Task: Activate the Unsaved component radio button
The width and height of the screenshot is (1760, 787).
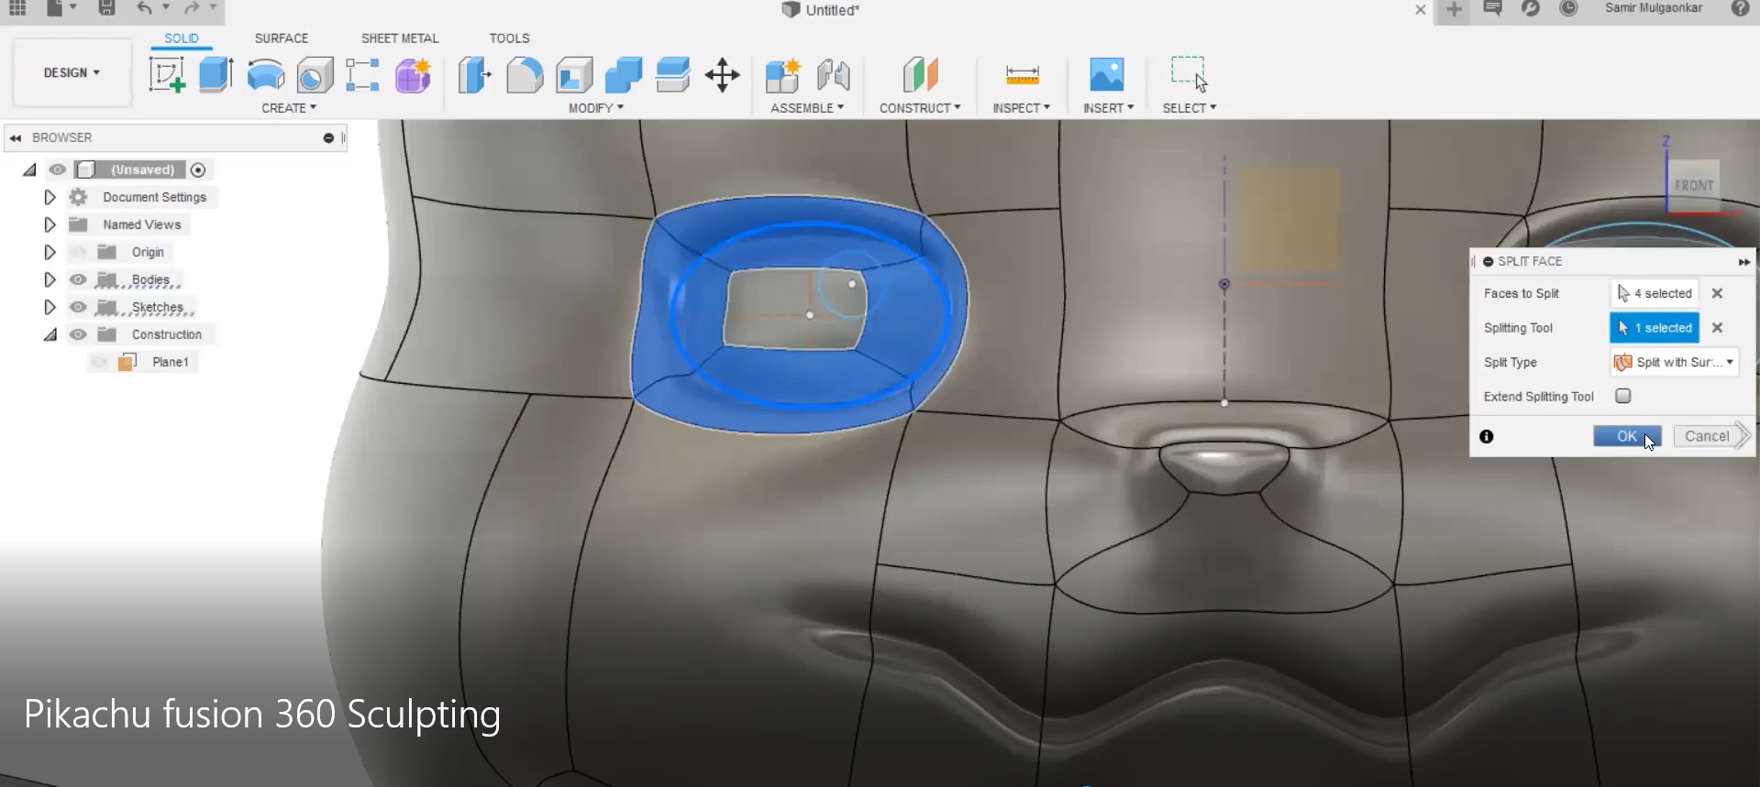Action: (x=198, y=169)
